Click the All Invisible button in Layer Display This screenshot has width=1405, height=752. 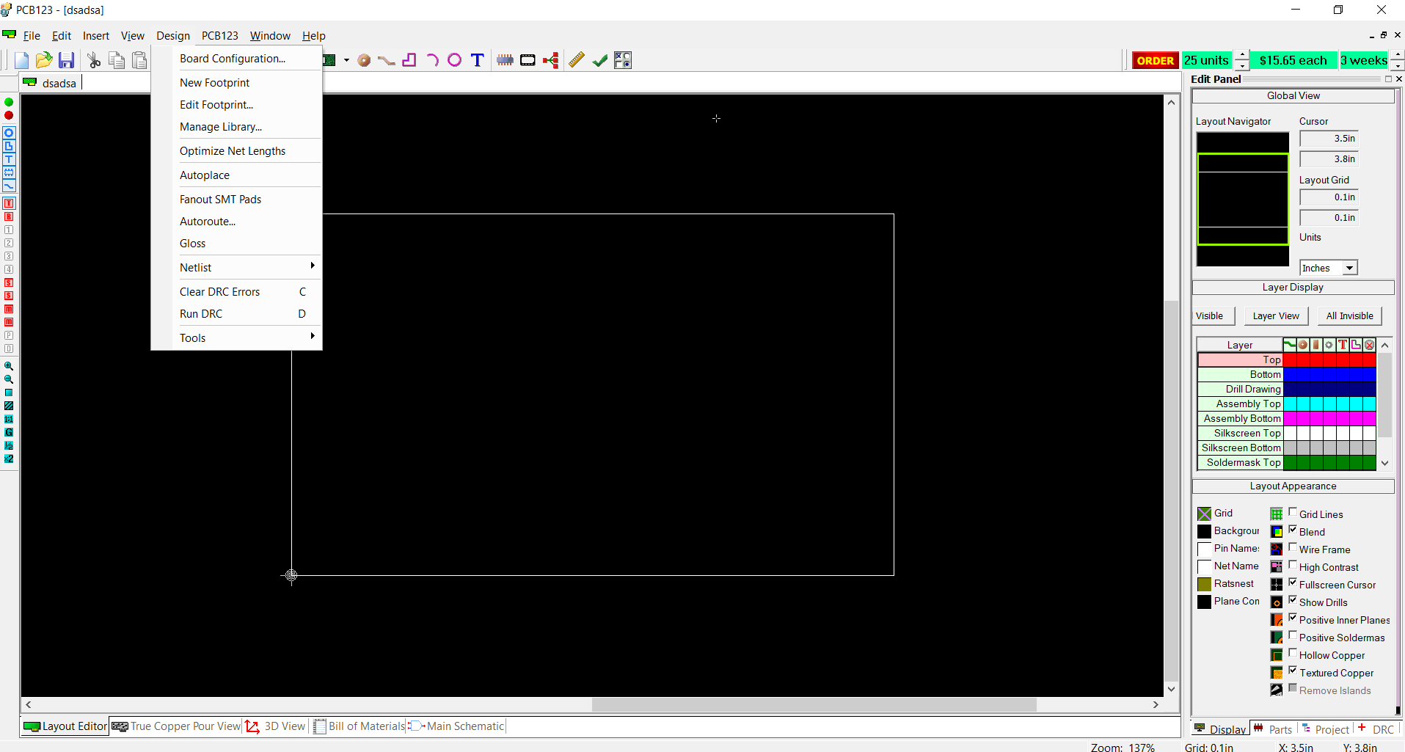click(x=1349, y=315)
